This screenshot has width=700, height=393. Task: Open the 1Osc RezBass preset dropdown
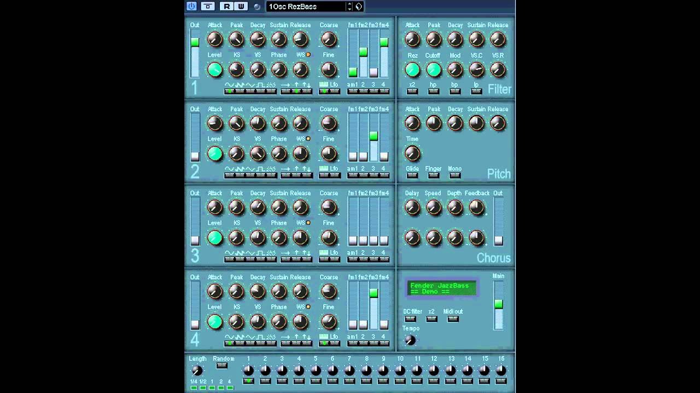tap(306, 7)
